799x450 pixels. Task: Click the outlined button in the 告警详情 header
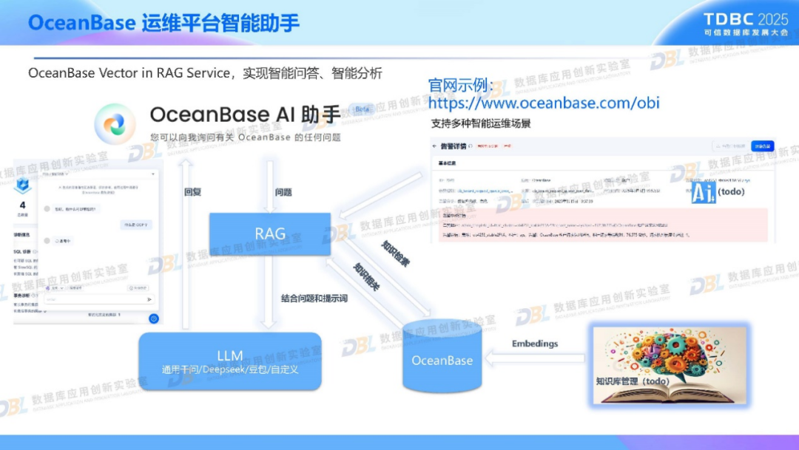click(730, 146)
